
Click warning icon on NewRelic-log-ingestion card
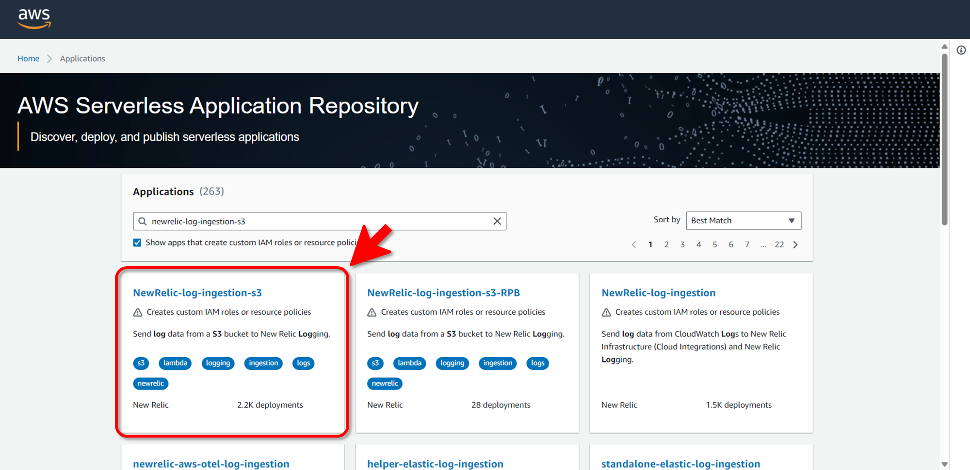coord(606,312)
